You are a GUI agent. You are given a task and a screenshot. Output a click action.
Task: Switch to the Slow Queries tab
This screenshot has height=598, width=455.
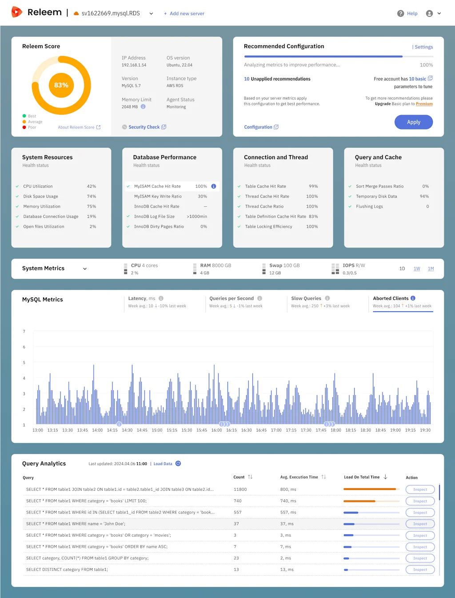pos(307,298)
